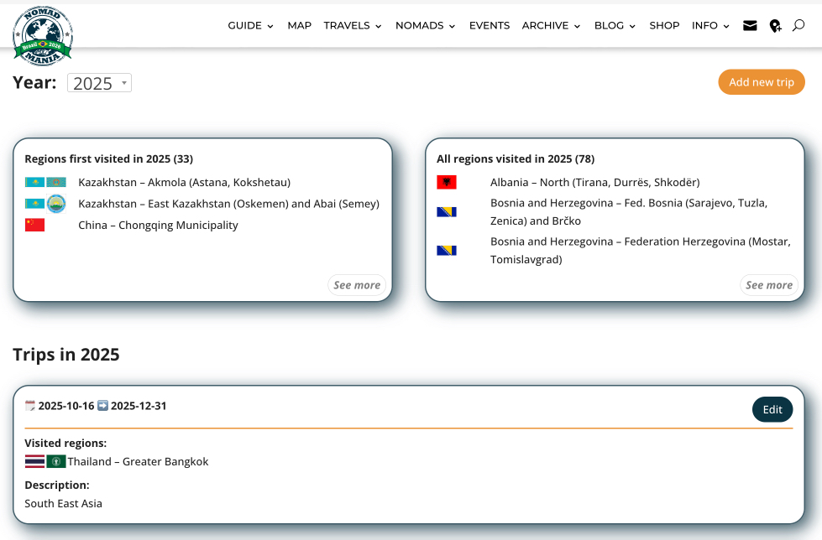Expand the NOMADS dropdown menu
The image size is (822, 540).
point(425,26)
